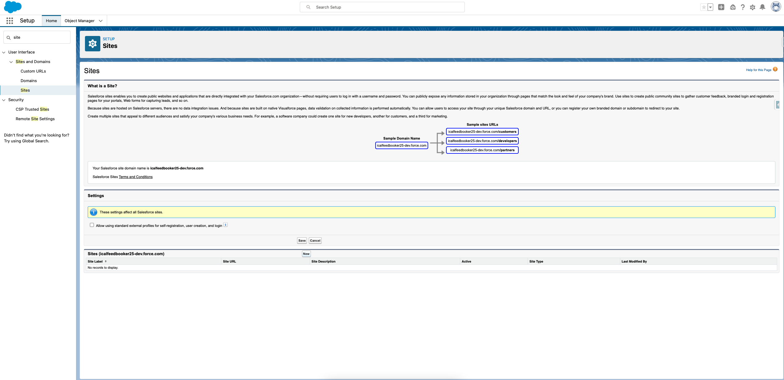Collapse the User Interface tree section
The height and width of the screenshot is (380, 784).
[x=4, y=52]
